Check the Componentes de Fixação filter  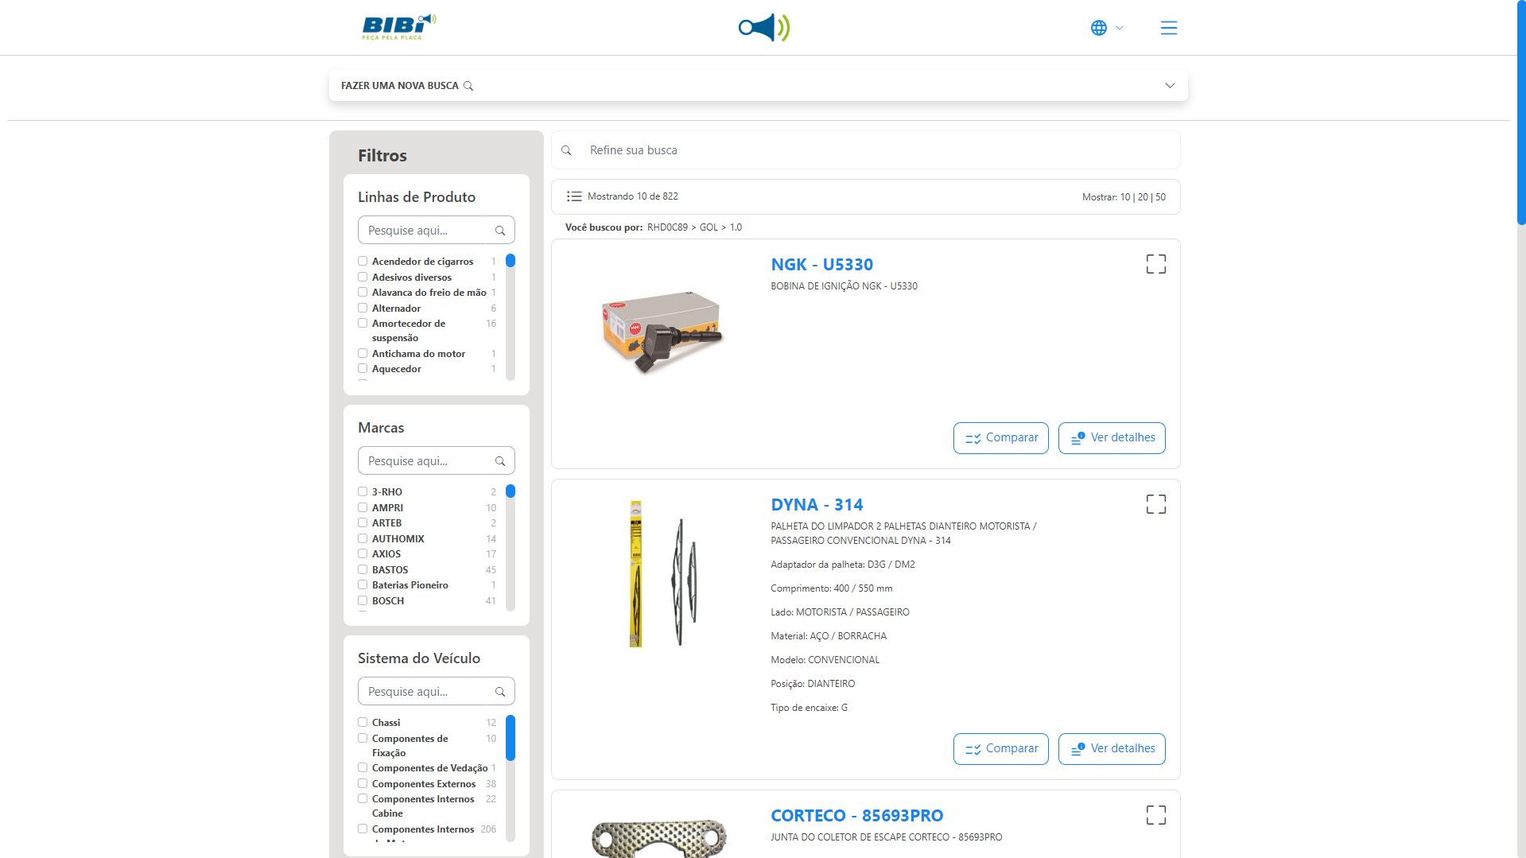click(x=363, y=738)
